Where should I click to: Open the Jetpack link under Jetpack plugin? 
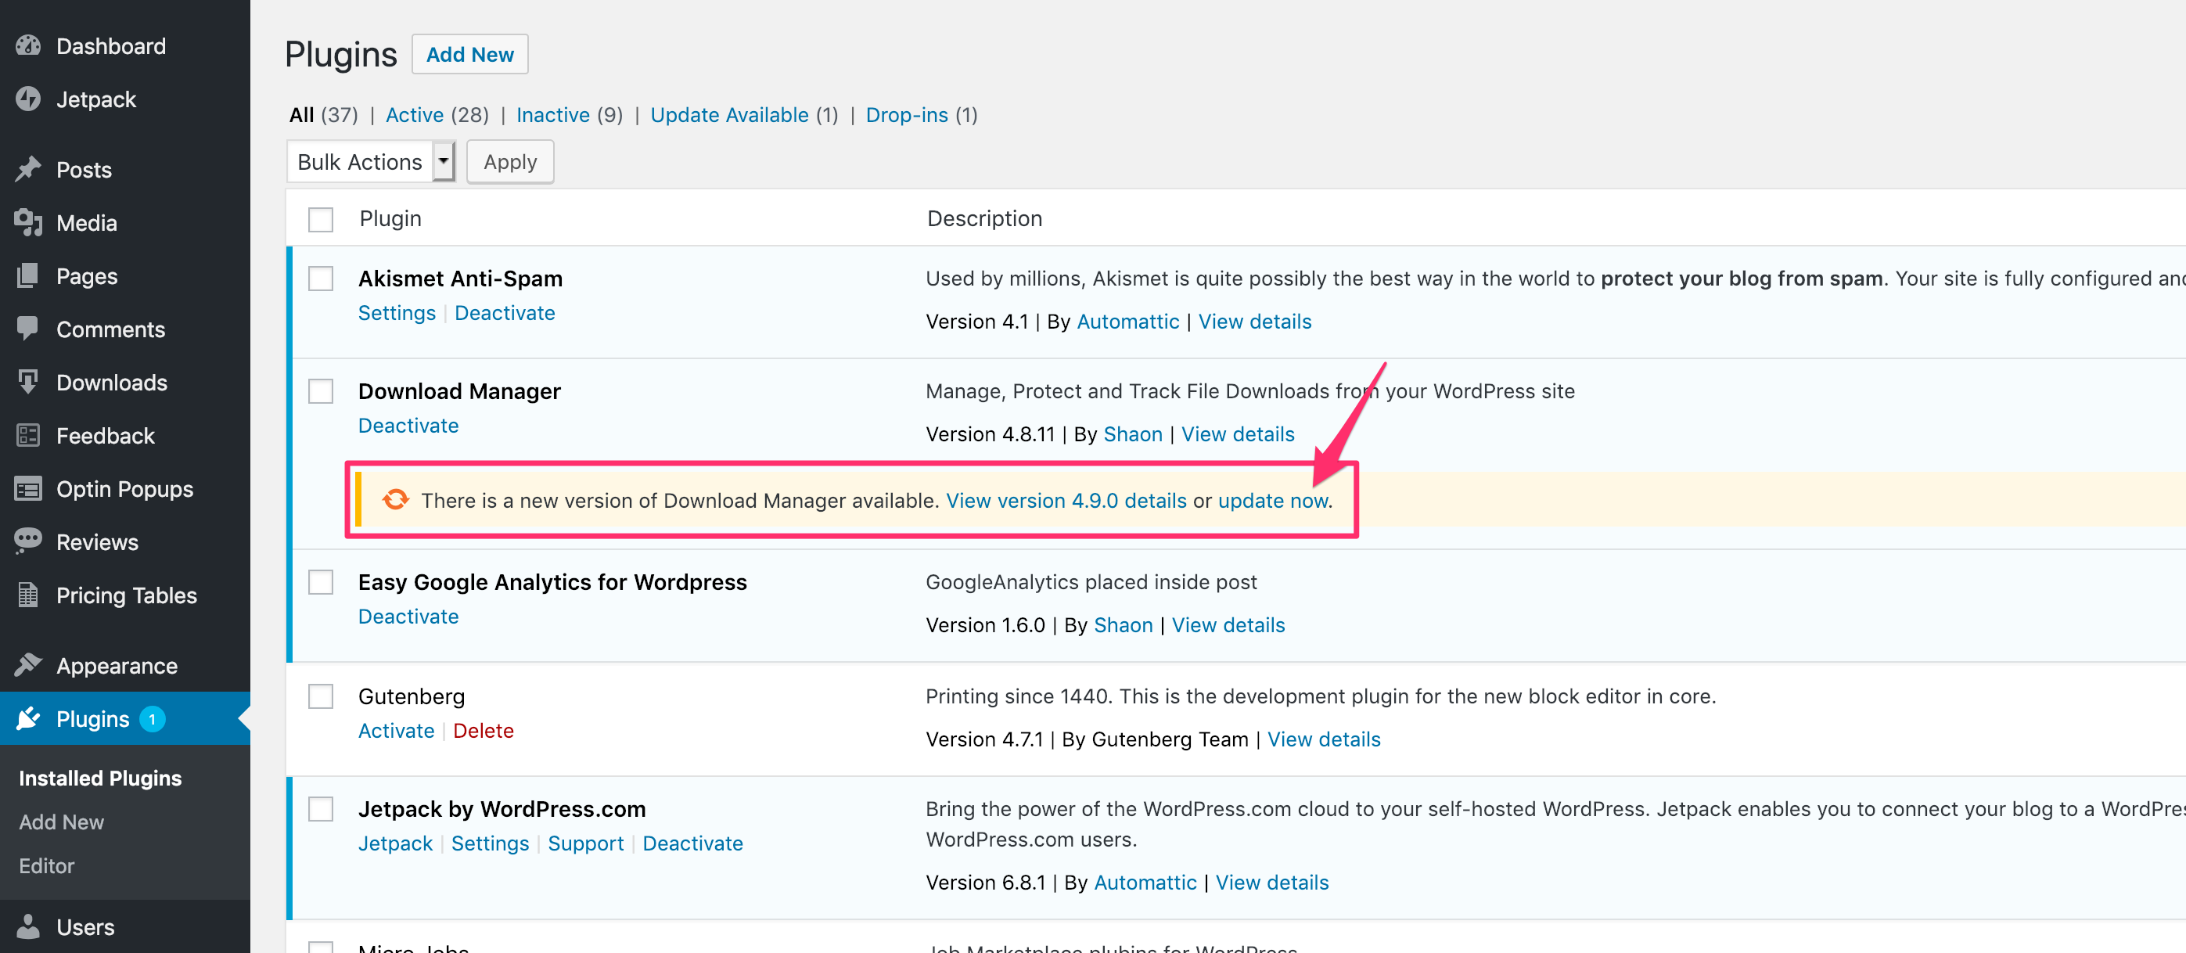tap(394, 843)
